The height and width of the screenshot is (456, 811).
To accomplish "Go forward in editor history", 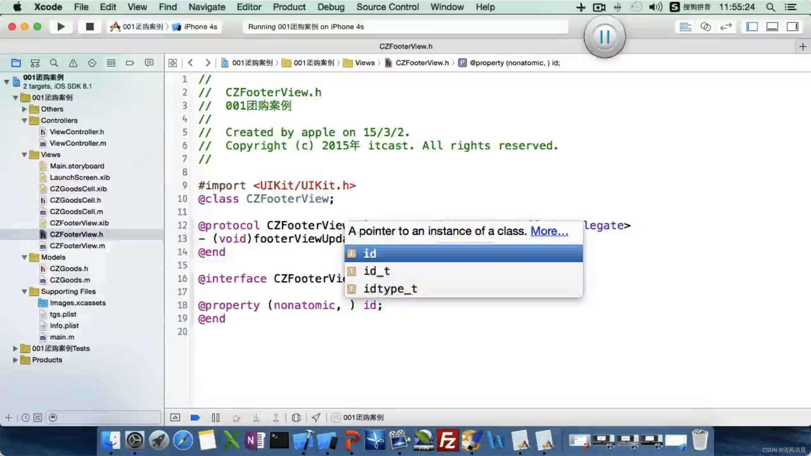I will 208,63.
